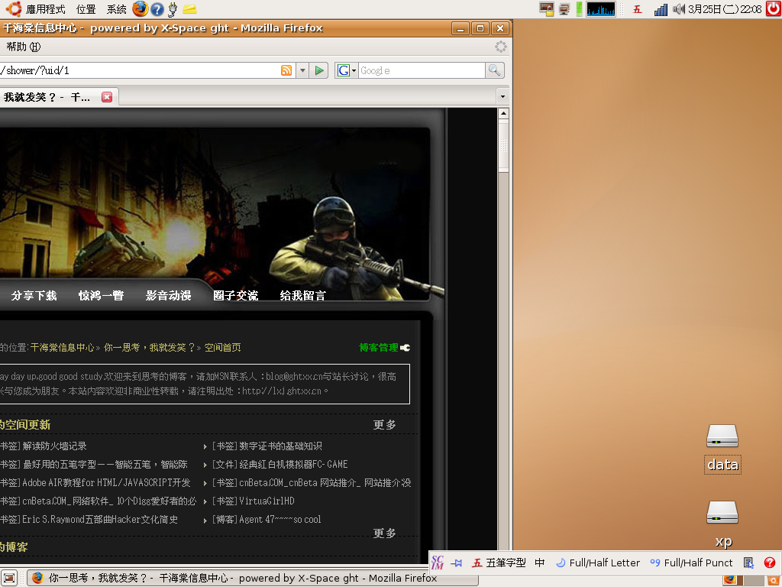Toggle Full/Half Punct mode
The height and width of the screenshot is (587, 782).
coord(691,563)
